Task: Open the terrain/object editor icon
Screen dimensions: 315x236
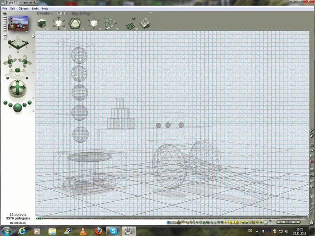Action: [145, 24]
